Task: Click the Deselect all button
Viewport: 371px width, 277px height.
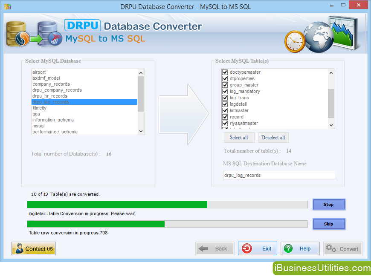Action: pyautogui.click(x=273, y=138)
